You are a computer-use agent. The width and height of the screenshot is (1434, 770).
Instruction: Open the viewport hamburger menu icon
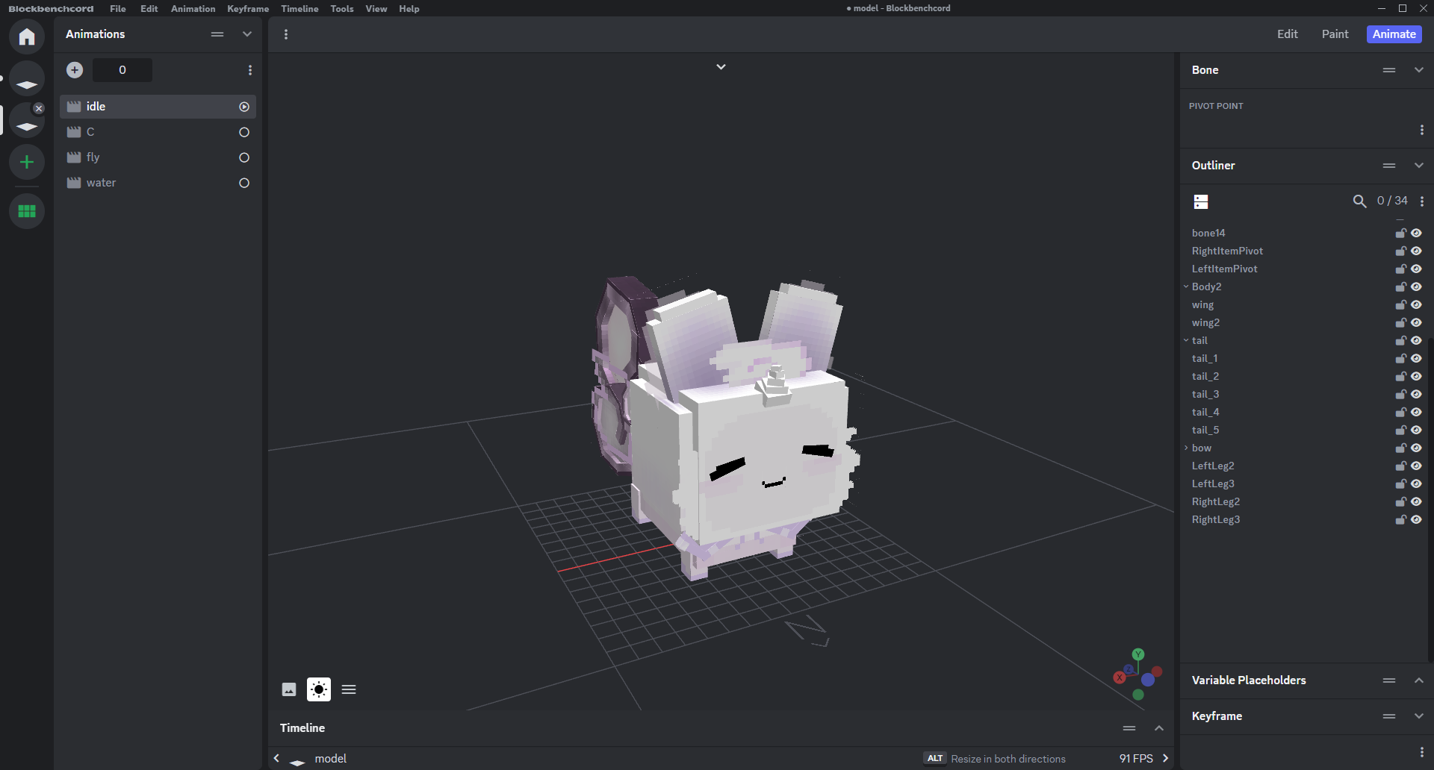point(349,689)
